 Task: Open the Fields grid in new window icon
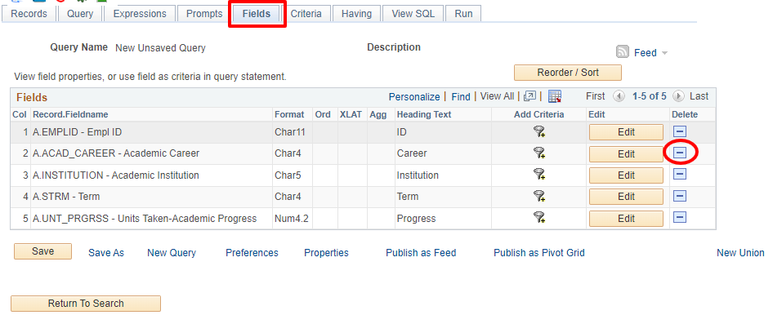pyautogui.click(x=530, y=96)
